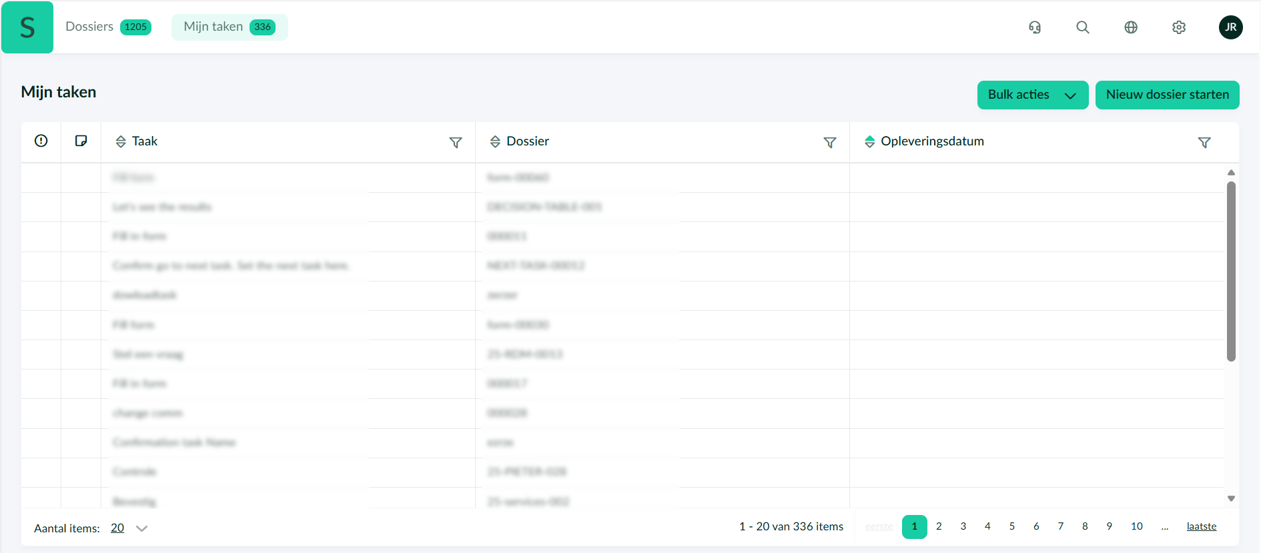Click the JR user avatar

pyautogui.click(x=1230, y=27)
